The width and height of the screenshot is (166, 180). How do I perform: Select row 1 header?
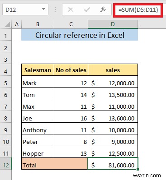6,35
